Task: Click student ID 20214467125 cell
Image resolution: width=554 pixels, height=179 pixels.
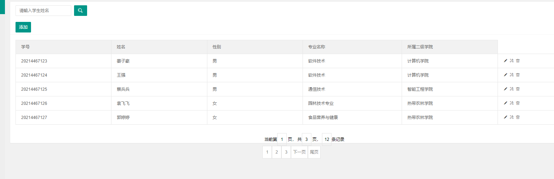Action: (34, 89)
